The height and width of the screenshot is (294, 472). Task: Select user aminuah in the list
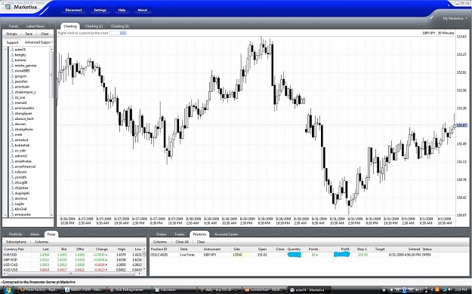[x=22, y=87]
